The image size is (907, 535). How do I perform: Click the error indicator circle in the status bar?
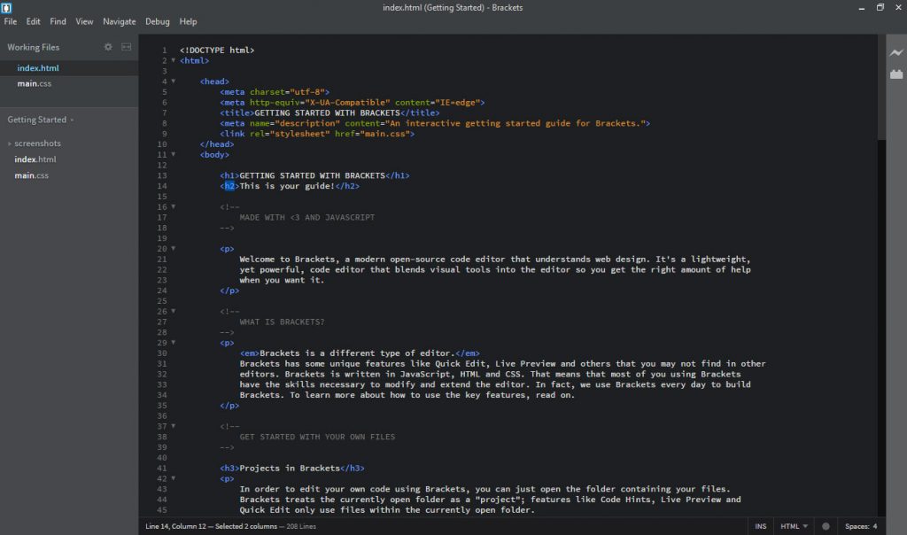[825, 525]
